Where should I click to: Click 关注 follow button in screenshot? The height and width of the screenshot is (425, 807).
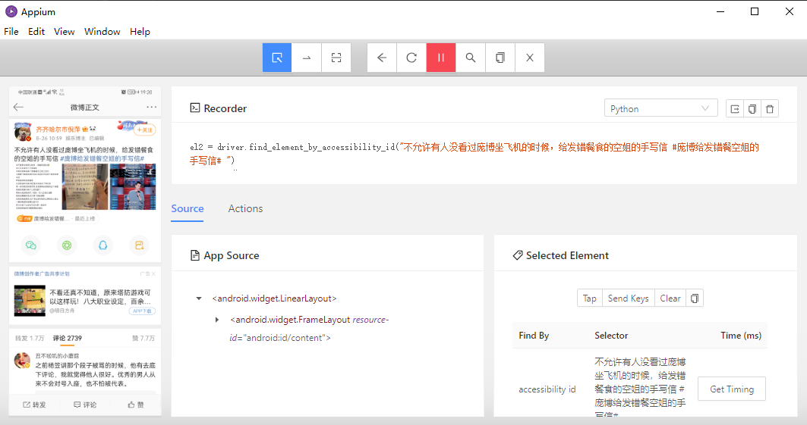click(x=144, y=130)
